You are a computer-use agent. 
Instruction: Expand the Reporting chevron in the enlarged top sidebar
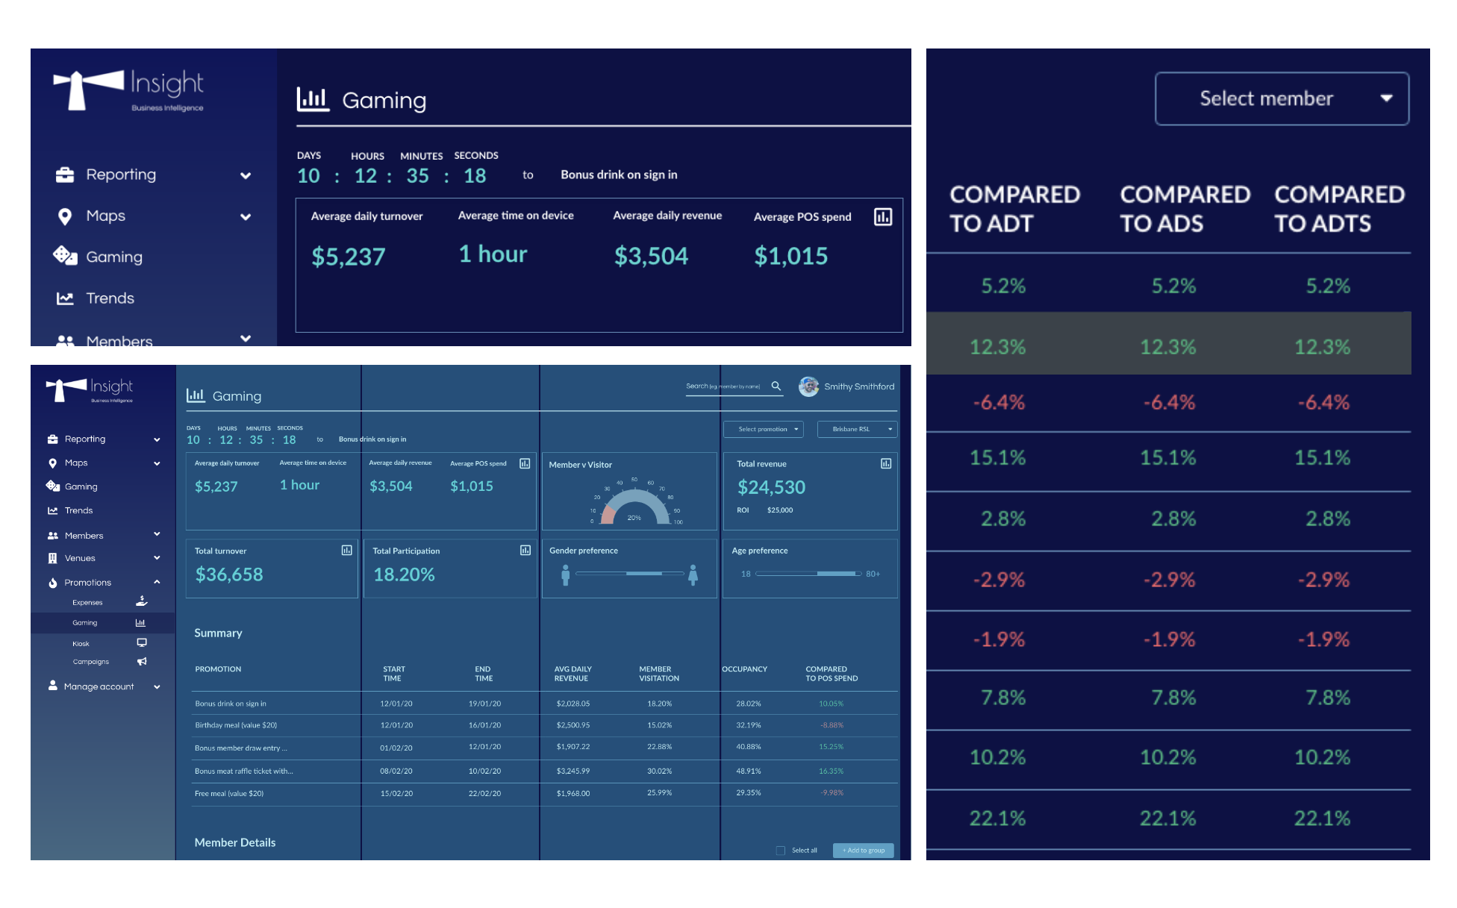(246, 176)
